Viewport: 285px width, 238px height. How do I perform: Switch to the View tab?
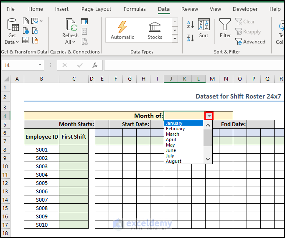pos(215,9)
